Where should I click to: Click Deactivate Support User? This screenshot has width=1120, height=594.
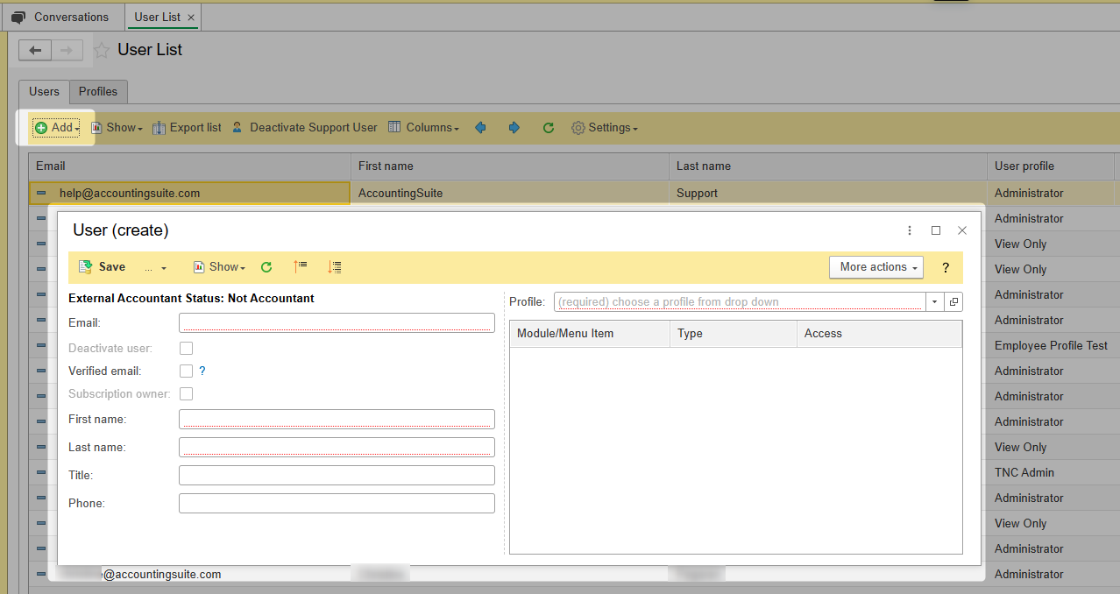(x=304, y=128)
